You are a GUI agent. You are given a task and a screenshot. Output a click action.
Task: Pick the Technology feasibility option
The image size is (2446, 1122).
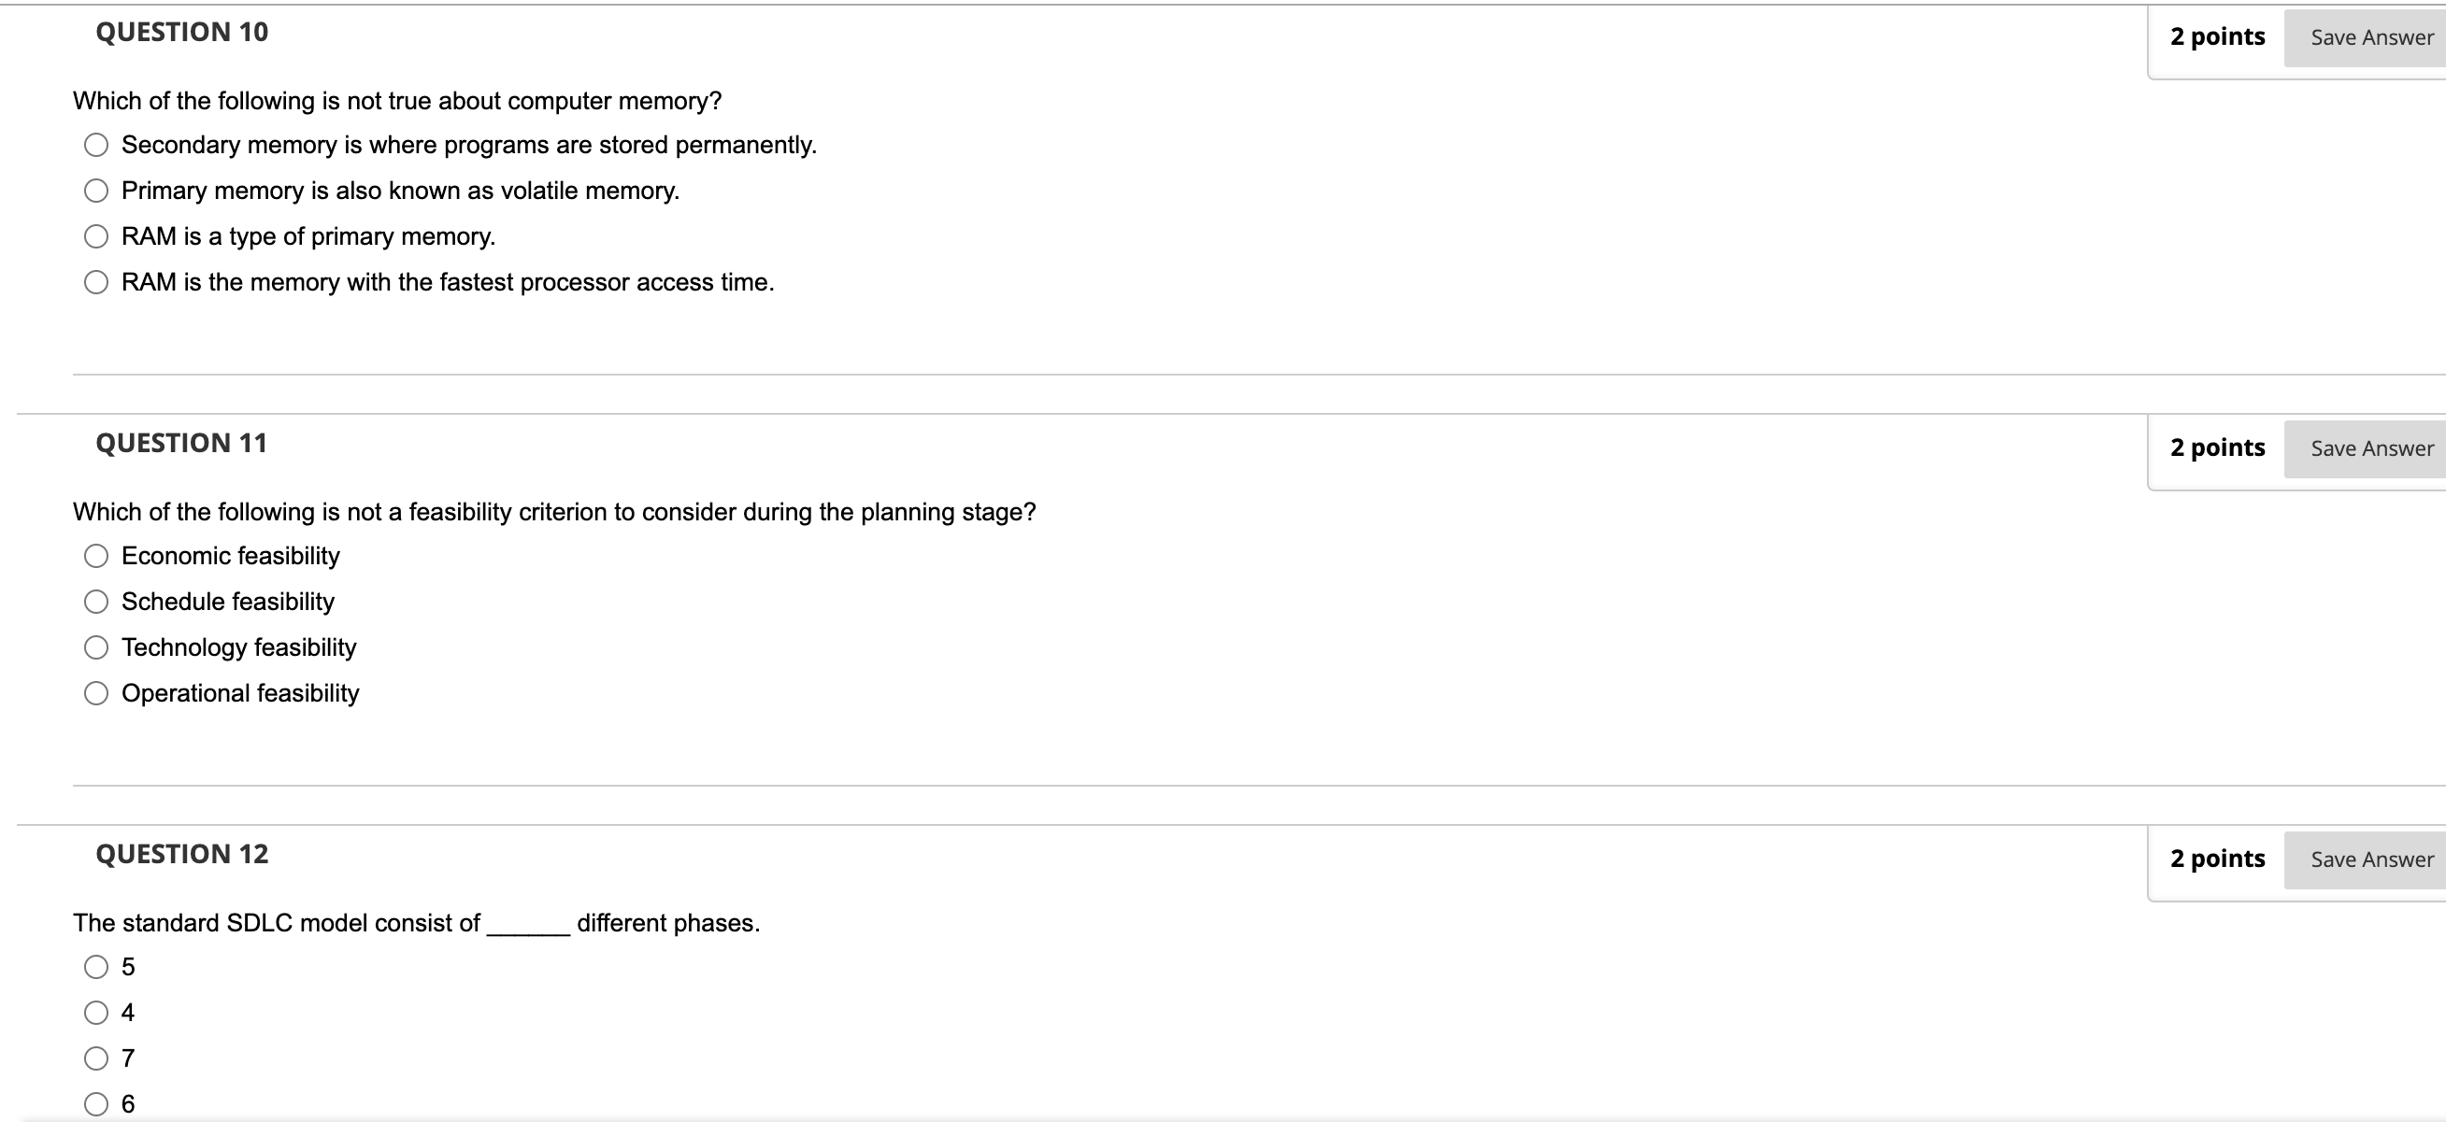96,647
